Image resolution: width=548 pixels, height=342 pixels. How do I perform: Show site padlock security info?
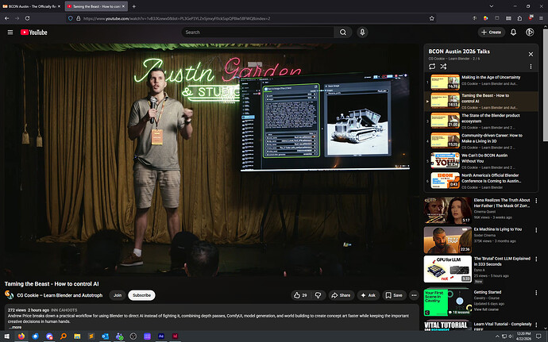(x=79, y=18)
